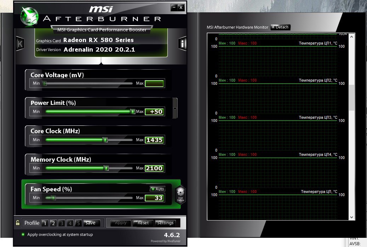Image resolution: width=367 pixels, height=247 pixels.
Task: Click the Температура ЦП3 graph label
Action: click(318, 118)
